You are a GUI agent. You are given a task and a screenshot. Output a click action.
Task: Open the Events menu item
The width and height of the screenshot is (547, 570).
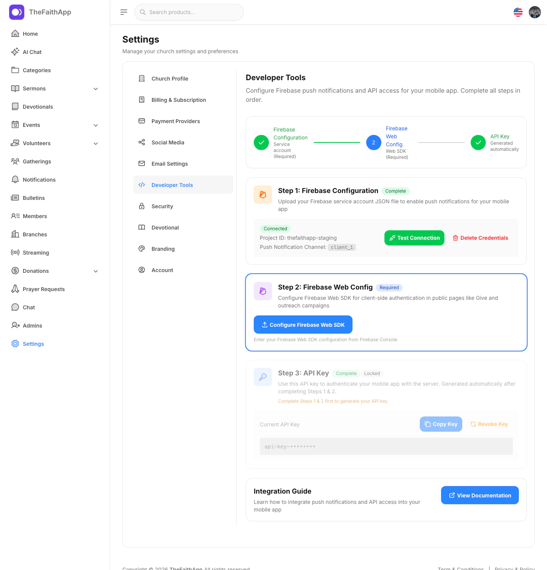tap(55, 125)
